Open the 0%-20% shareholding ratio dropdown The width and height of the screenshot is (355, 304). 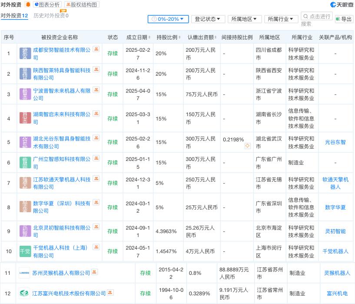(168, 19)
